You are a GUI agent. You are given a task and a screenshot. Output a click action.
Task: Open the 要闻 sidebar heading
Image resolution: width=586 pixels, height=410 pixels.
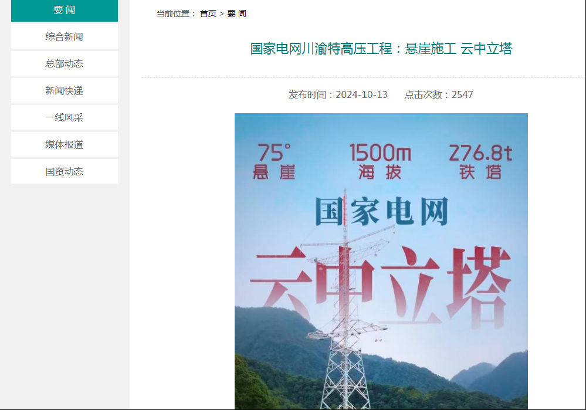pos(65,11)
